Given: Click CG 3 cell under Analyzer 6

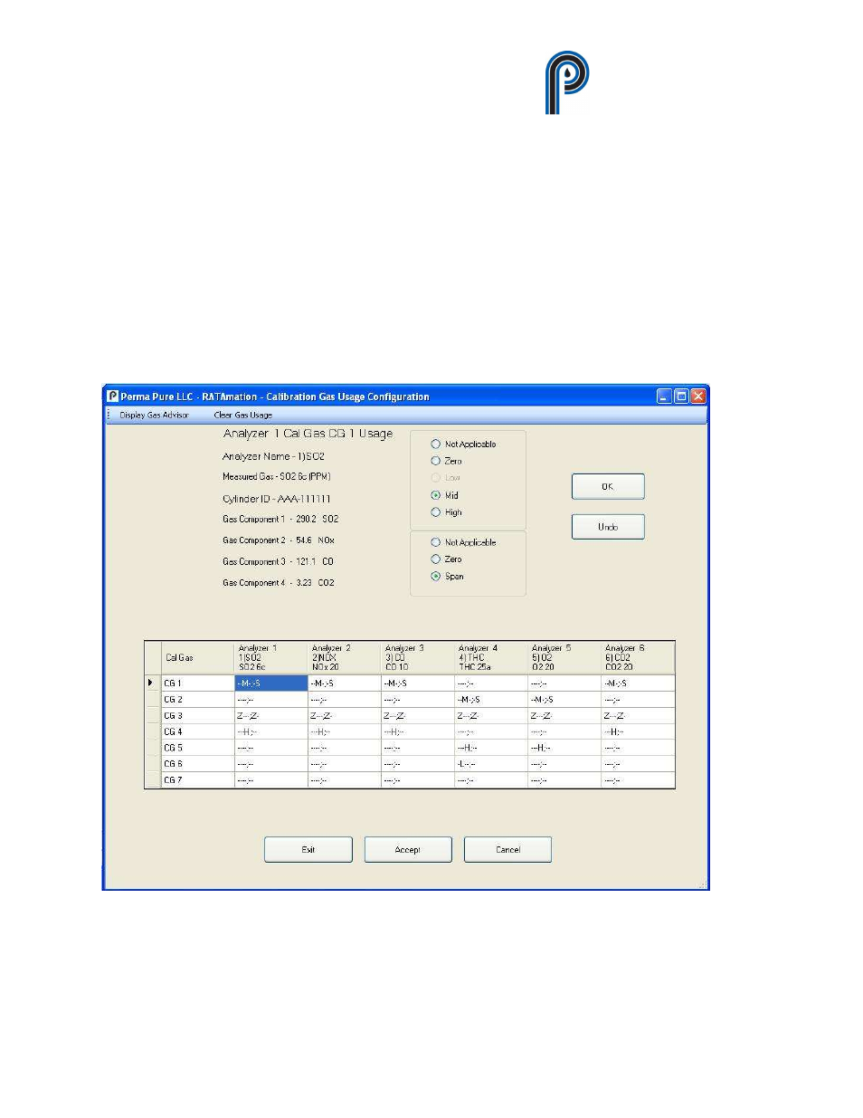Looking at the screenshot, I should click(638, 715).
